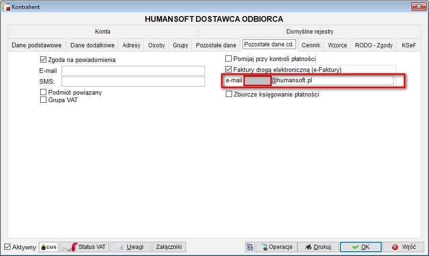Switch to the KSeF tab
429x256 pixels.
click(409, 45)
